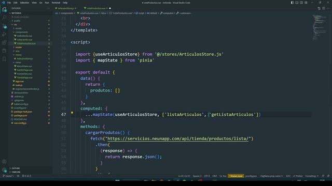The height and width of the screenshot is (186, 332).
Task: Toggle primary side bar layout icon
Action: (x=292, y=3)
